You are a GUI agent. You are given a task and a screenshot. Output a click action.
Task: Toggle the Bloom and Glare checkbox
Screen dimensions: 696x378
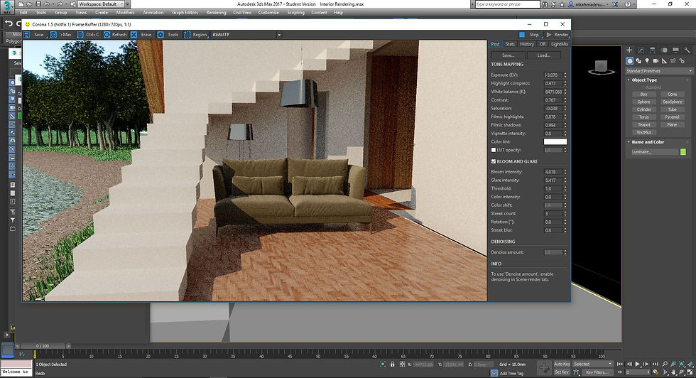[x=494, y=161]
